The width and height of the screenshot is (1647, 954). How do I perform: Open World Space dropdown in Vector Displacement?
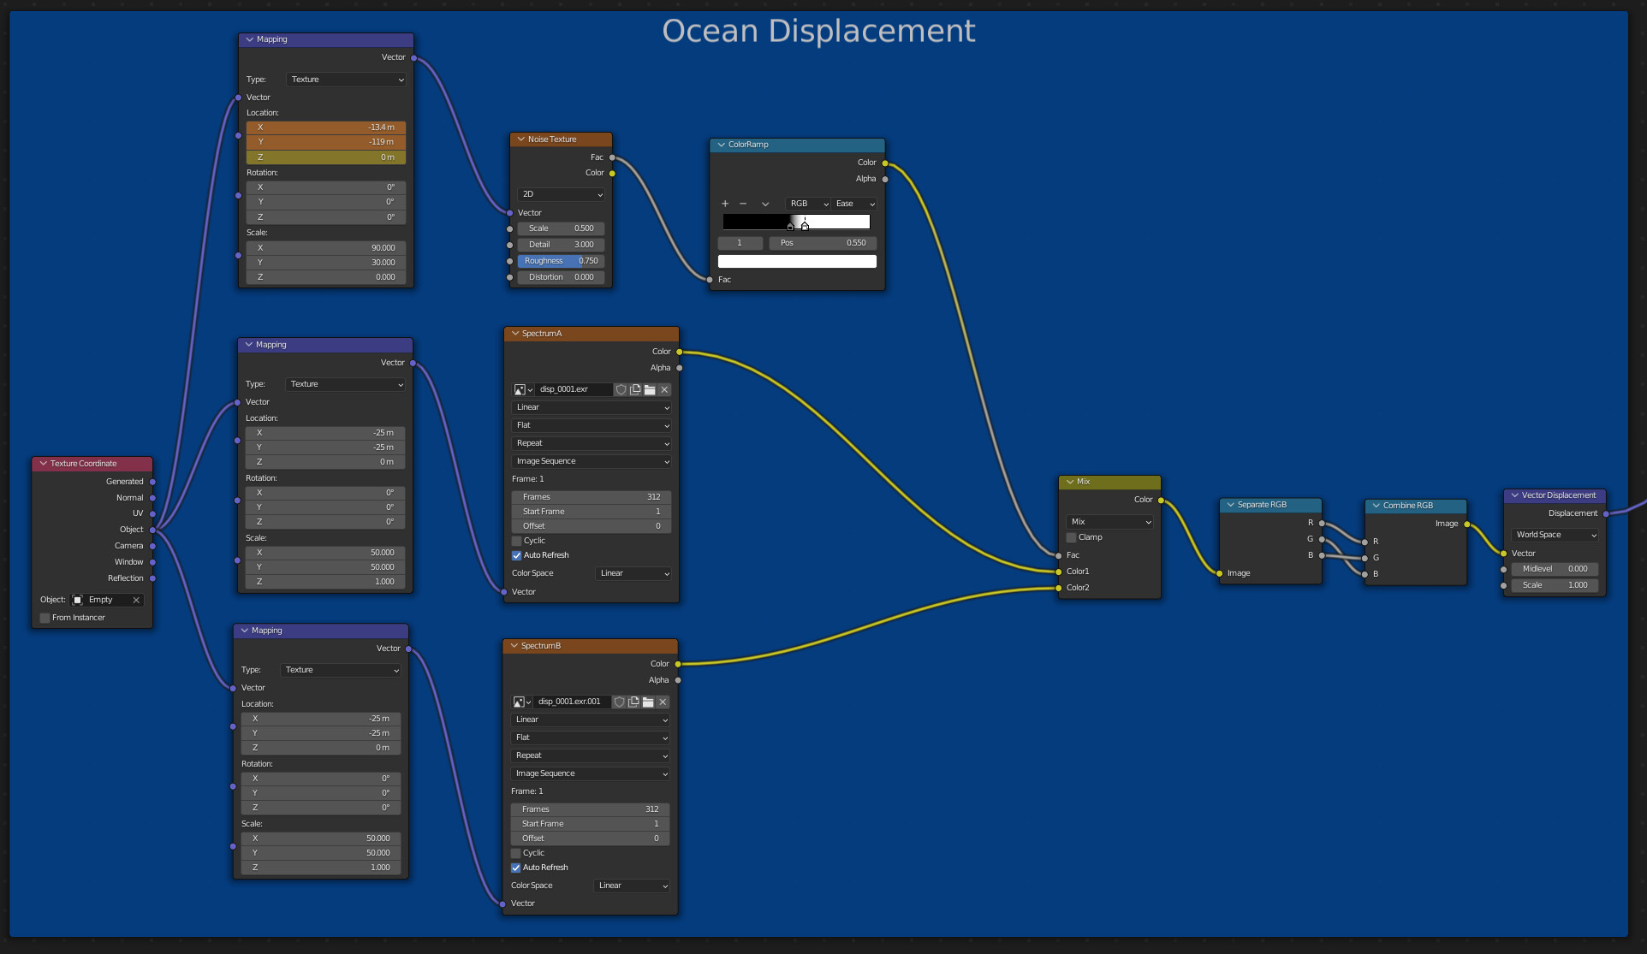pos(1555,535)
